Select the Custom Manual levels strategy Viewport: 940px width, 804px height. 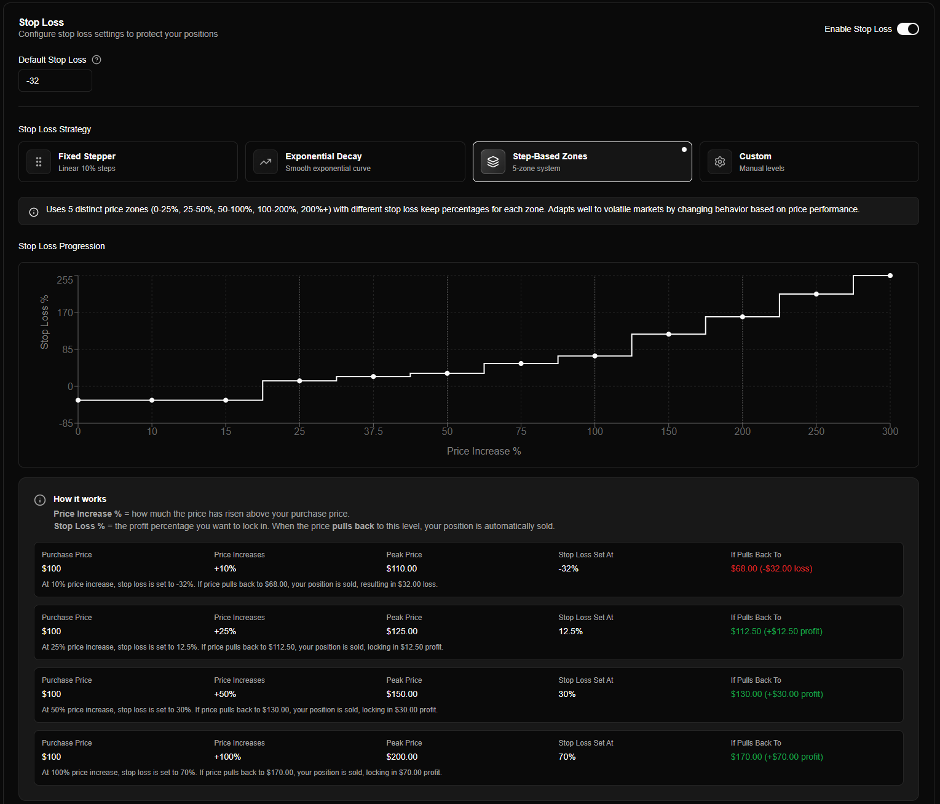click(x=808, y=162)
